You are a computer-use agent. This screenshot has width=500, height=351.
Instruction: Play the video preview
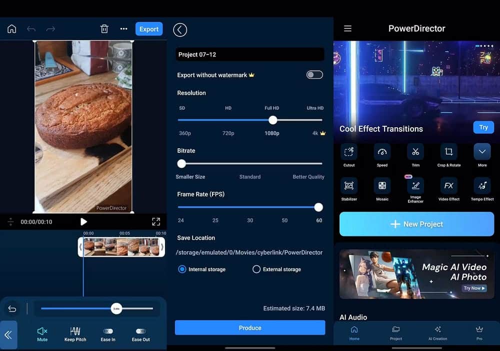pos(83,222)
